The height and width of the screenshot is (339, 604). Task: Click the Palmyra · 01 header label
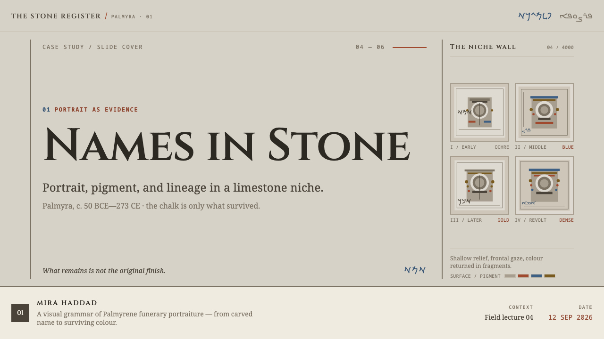(132, 17)
